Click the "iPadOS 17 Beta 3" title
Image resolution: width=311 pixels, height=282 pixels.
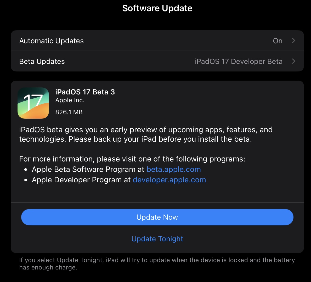[x=85, y=92]
